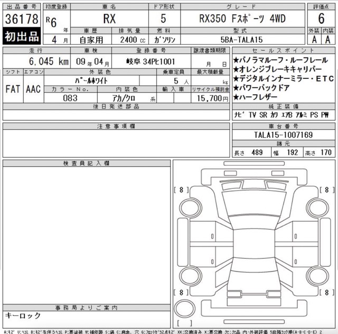Click the 後日発送部品 header
The height and width of the screenshot is (334, 338).
(x=116, y=106)
